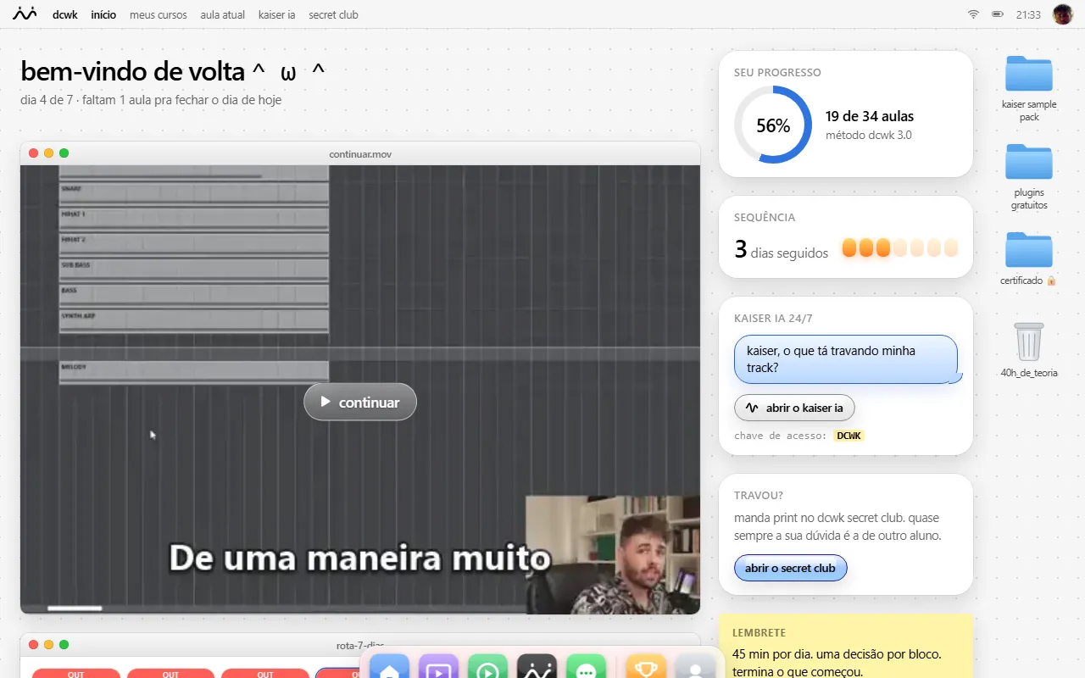The height and width of the screenshot is (678, 1085).
Task: Click the battery indicator icon
Action: click(998, 14)
